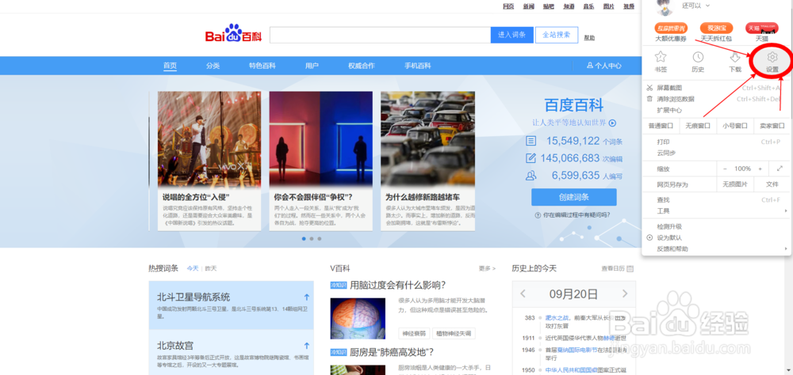Screen dimensions: 793x375
Task: Open a 小号窗口 window
Action: click(735, 126)
